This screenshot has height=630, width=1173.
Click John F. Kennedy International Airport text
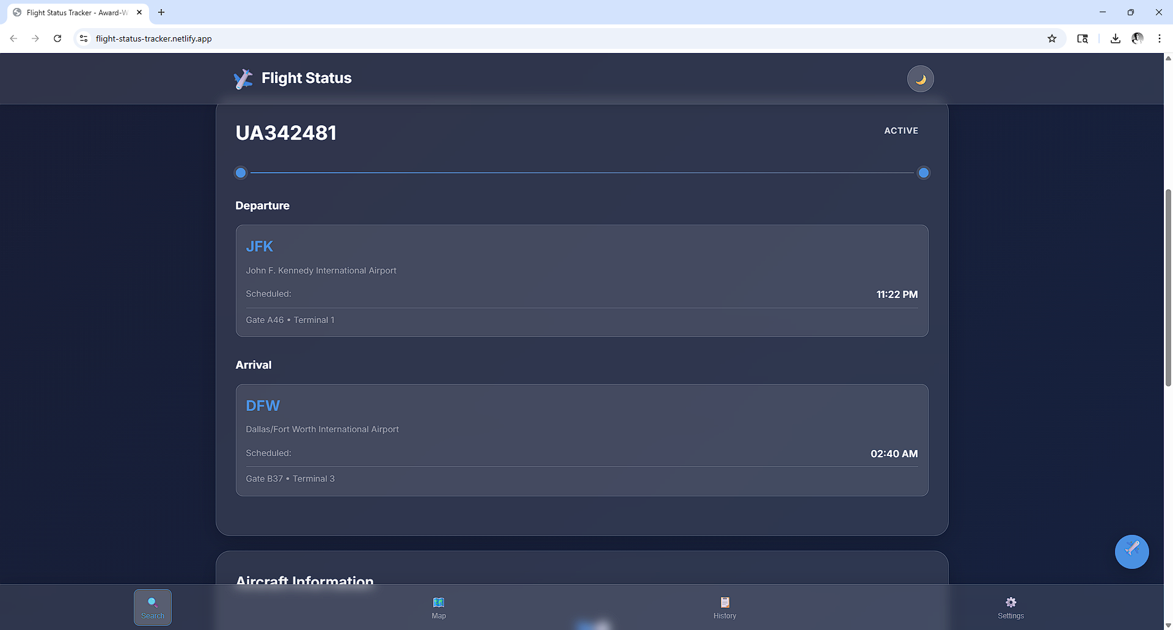tap(321, 270)
